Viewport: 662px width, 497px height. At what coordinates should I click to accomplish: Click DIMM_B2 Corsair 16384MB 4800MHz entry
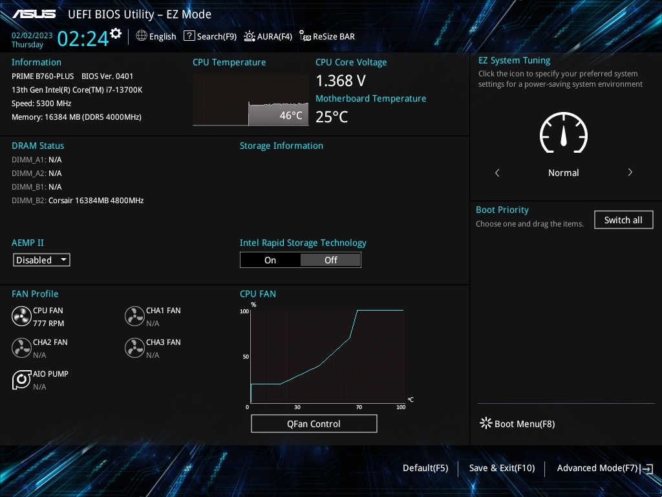pos(78,201)
